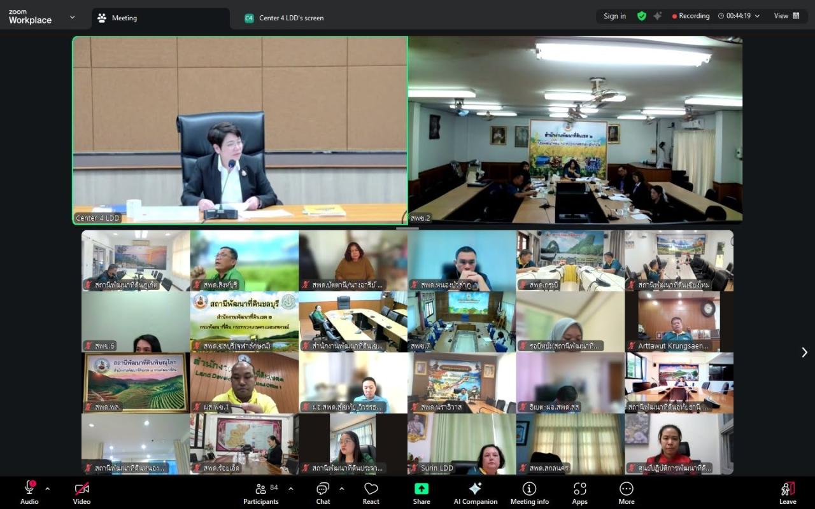Open the 00:44:19 meeting timer dropdown
The width and height of the screenshot is (815, 509).
(x=739, y=16)
